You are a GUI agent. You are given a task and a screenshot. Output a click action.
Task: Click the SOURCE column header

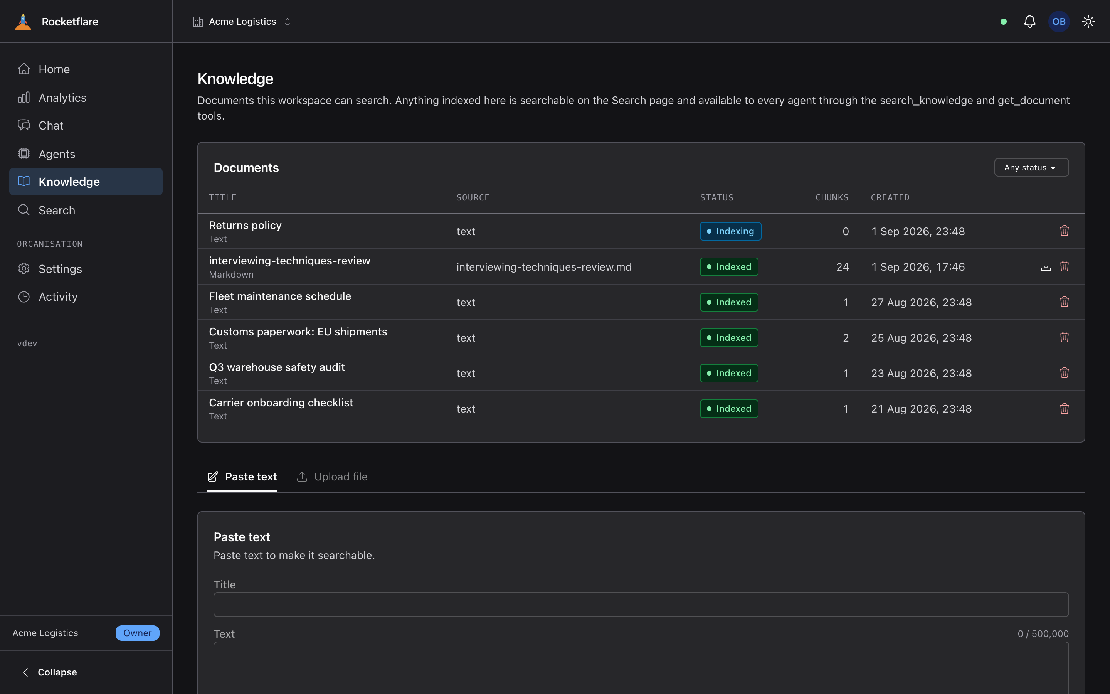click(473, 197)
